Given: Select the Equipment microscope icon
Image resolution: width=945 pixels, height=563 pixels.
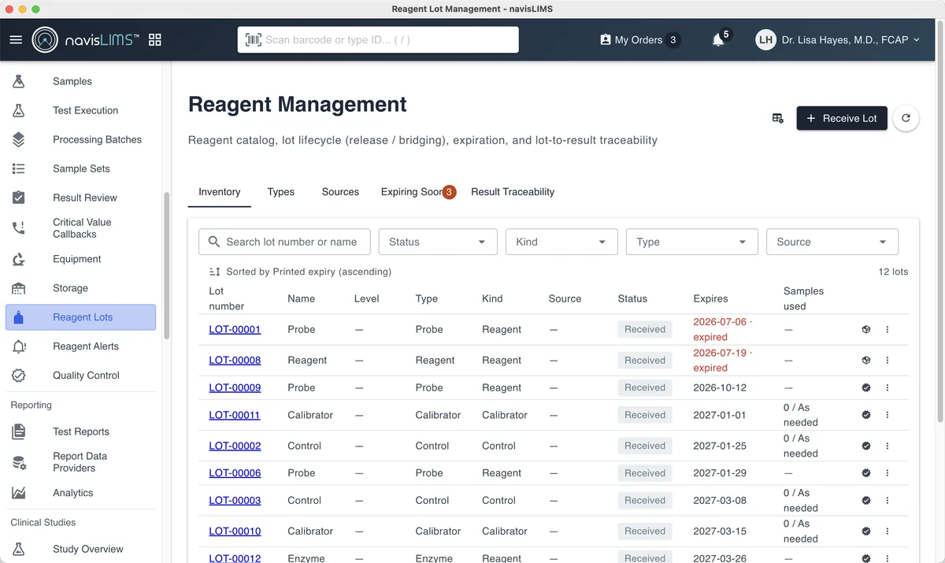Looking at the screenshot, I should point(19,259).
